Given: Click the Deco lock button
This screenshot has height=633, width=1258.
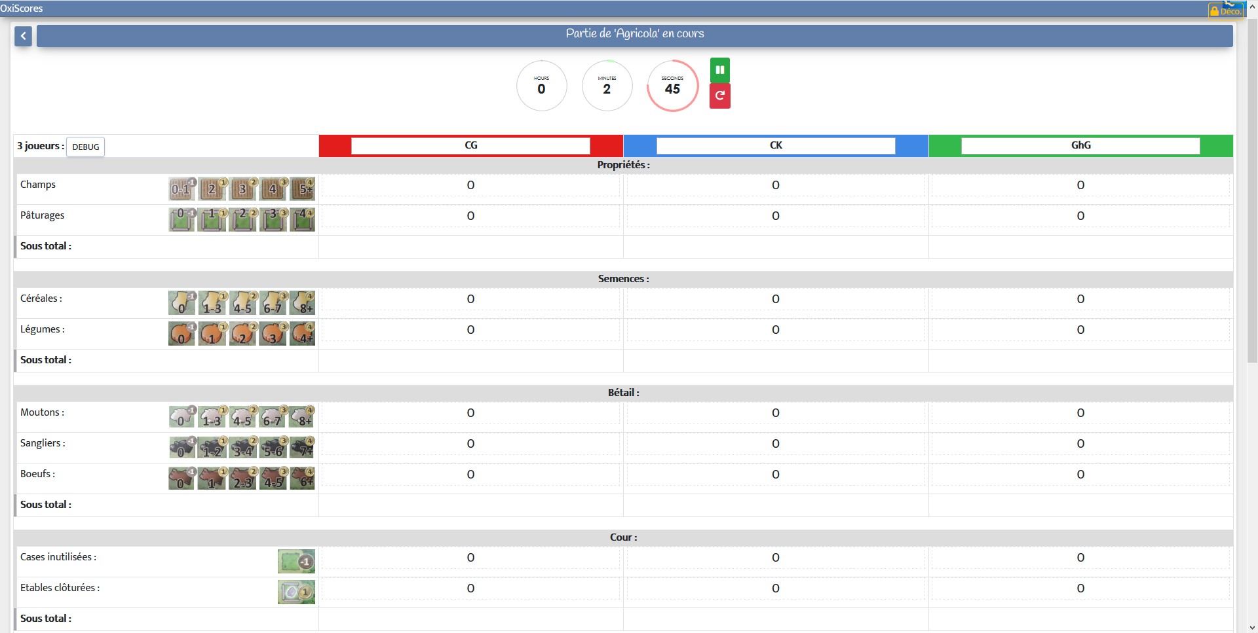Looking at the screenshot, I should (x=1225, y=10).
